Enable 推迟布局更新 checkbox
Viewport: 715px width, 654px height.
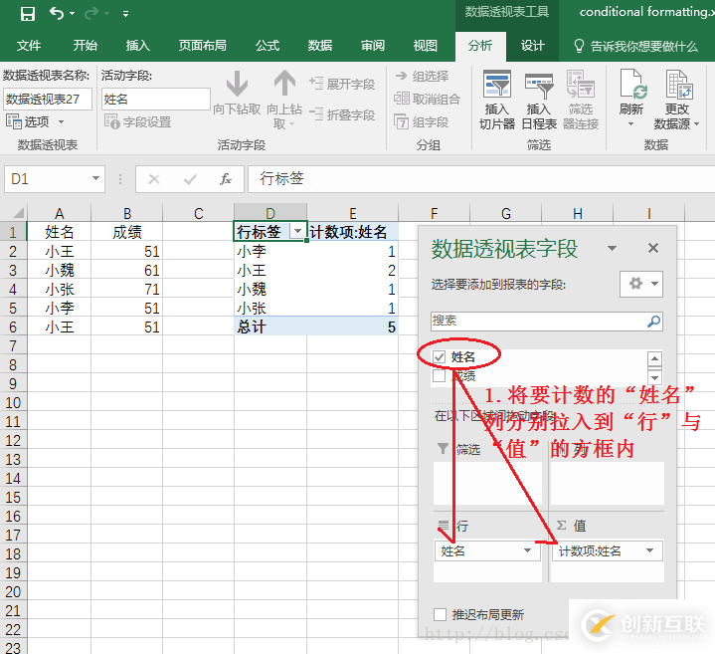click(441, 614)
